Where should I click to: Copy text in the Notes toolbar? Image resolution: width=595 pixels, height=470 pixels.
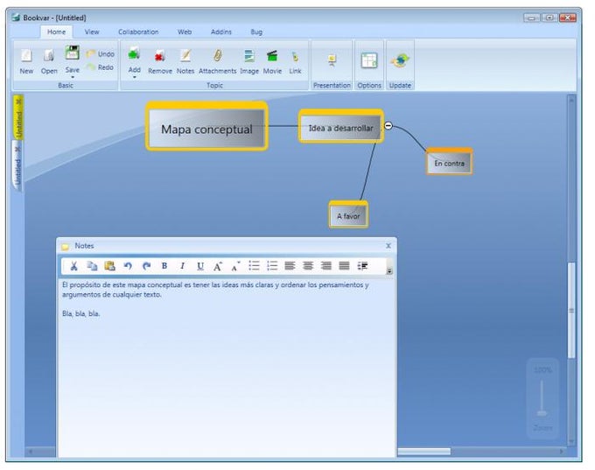92,266
